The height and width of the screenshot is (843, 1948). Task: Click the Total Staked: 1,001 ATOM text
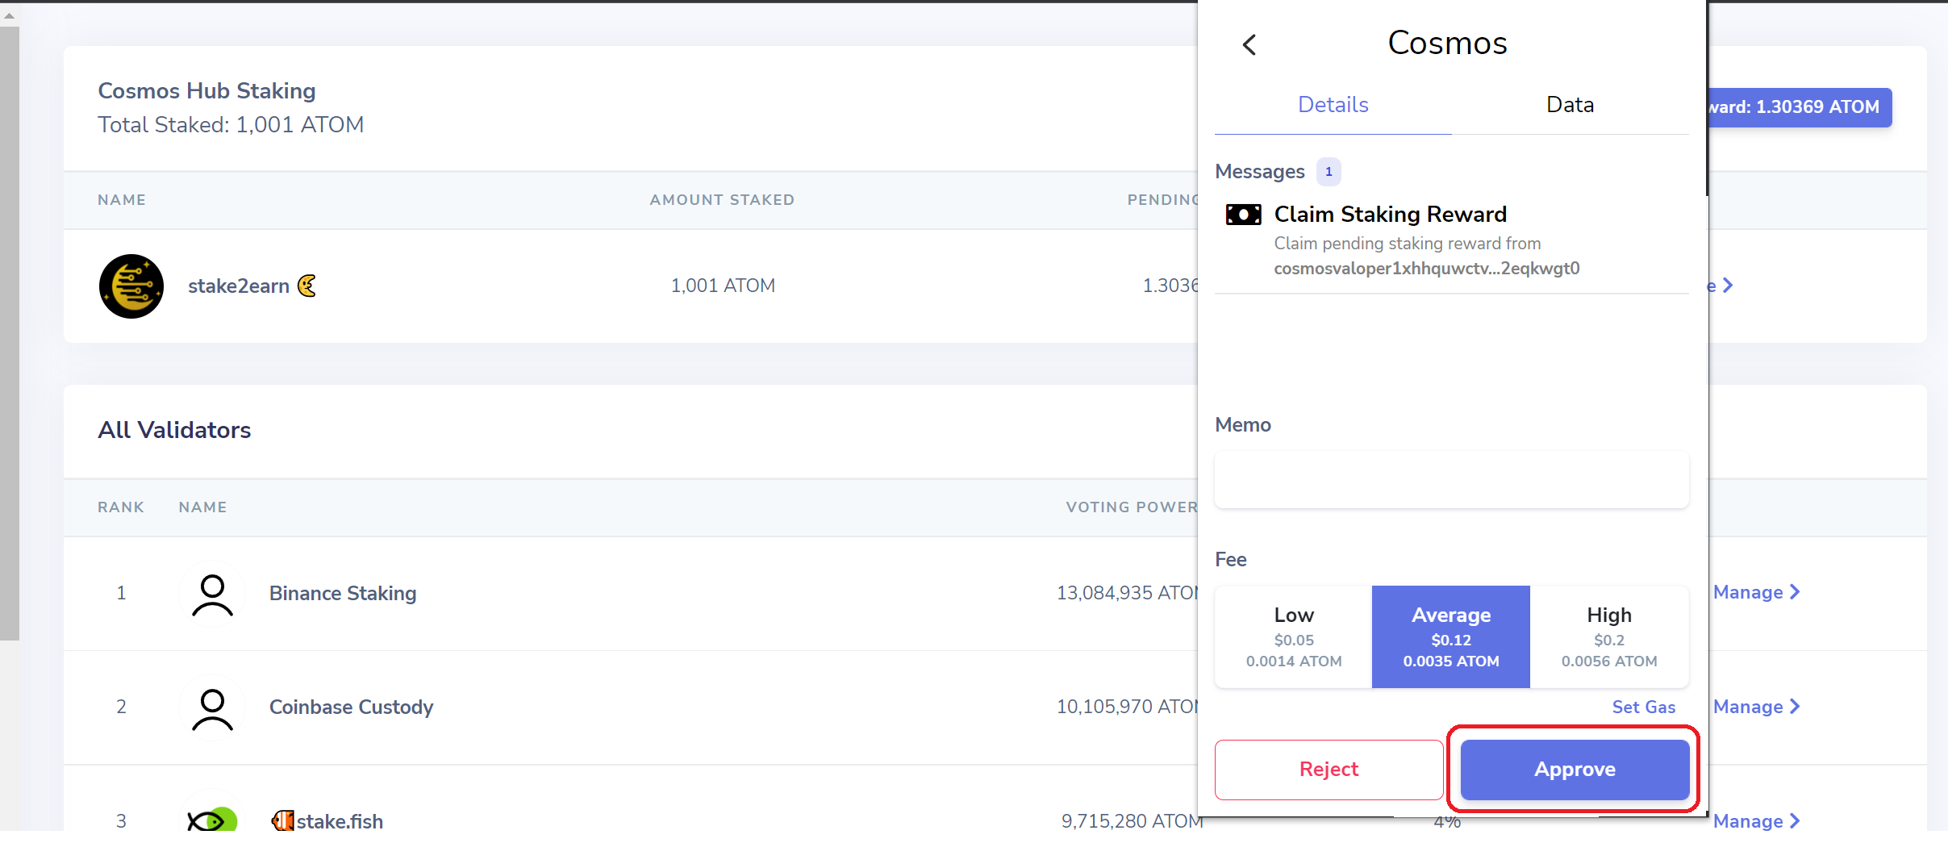pos(231,125)
